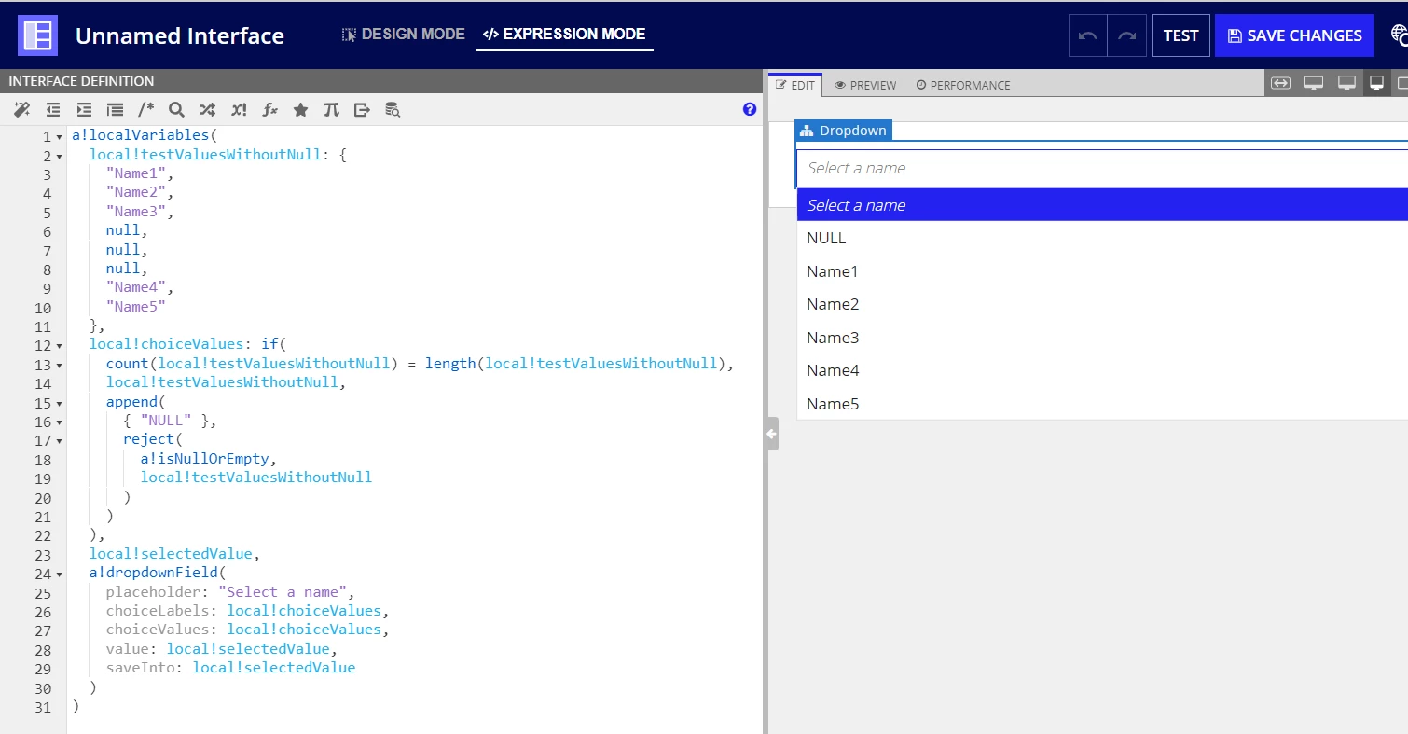The width and height of the screenshot is (1408, 734).
Task: Click line number 31 in the gutter
Action: click(43, 707)
